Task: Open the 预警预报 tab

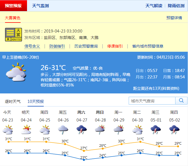Action: point(13,6)
